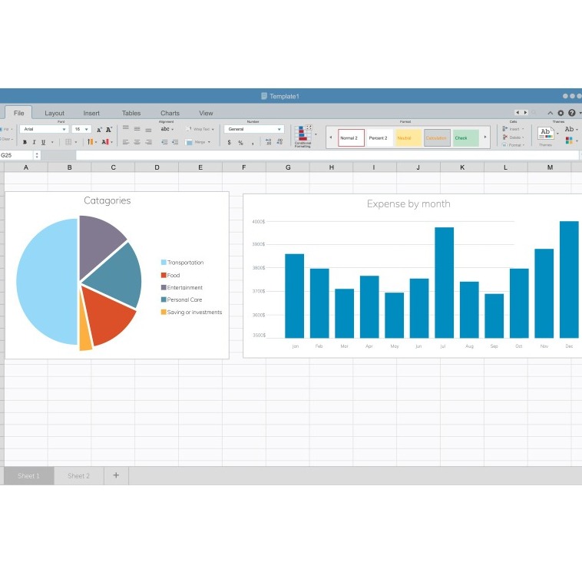Open the settings gear icon

click(561, 113)
